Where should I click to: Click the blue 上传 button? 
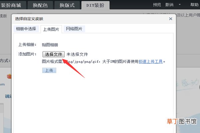pyautogui.click(x=49, y=70)
